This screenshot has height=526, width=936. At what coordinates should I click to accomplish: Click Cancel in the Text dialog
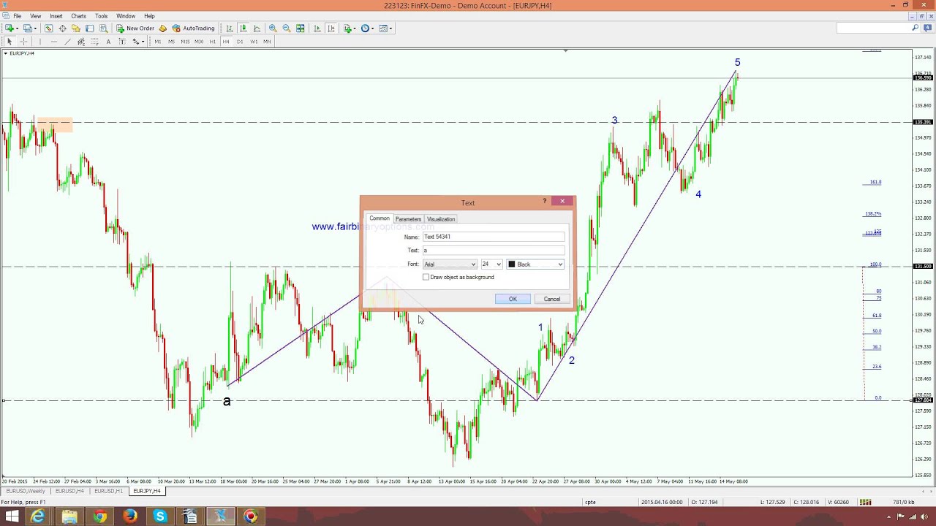tap(552, 299)
